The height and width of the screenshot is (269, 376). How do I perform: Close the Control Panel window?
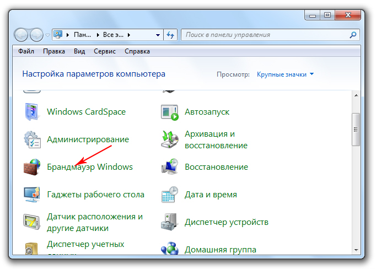348,15
